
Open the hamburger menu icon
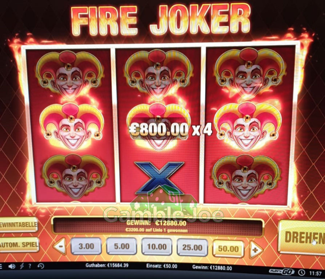(x=1, y=266)
